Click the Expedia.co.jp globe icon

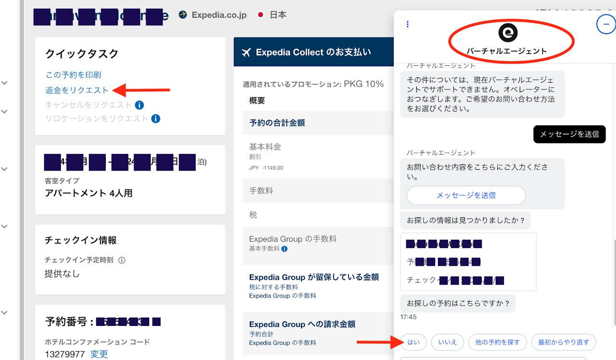[182, 15]
